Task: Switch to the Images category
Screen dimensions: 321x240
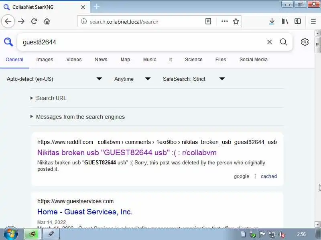Action: point(45,59)
